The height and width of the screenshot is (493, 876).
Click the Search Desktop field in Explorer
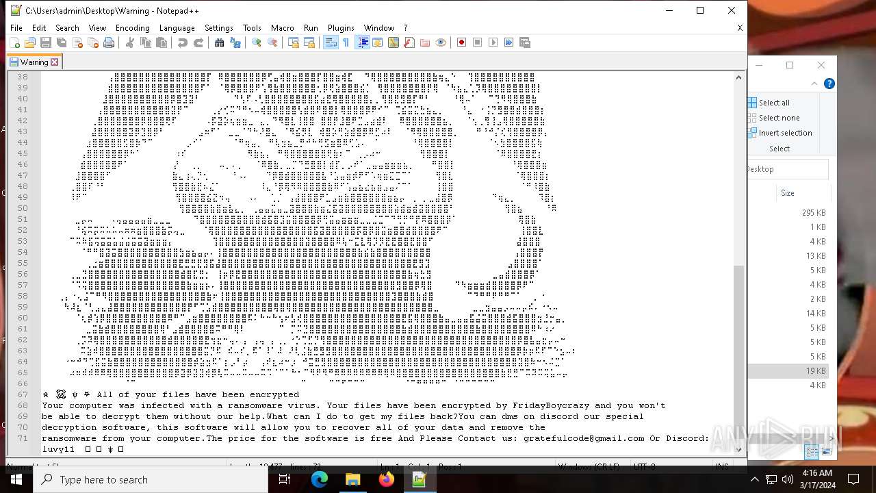point(788,169)
